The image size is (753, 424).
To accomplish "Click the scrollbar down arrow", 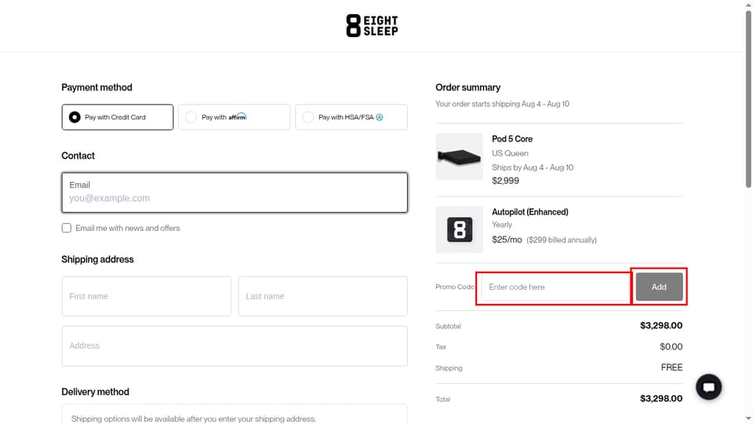I will 748,419.
